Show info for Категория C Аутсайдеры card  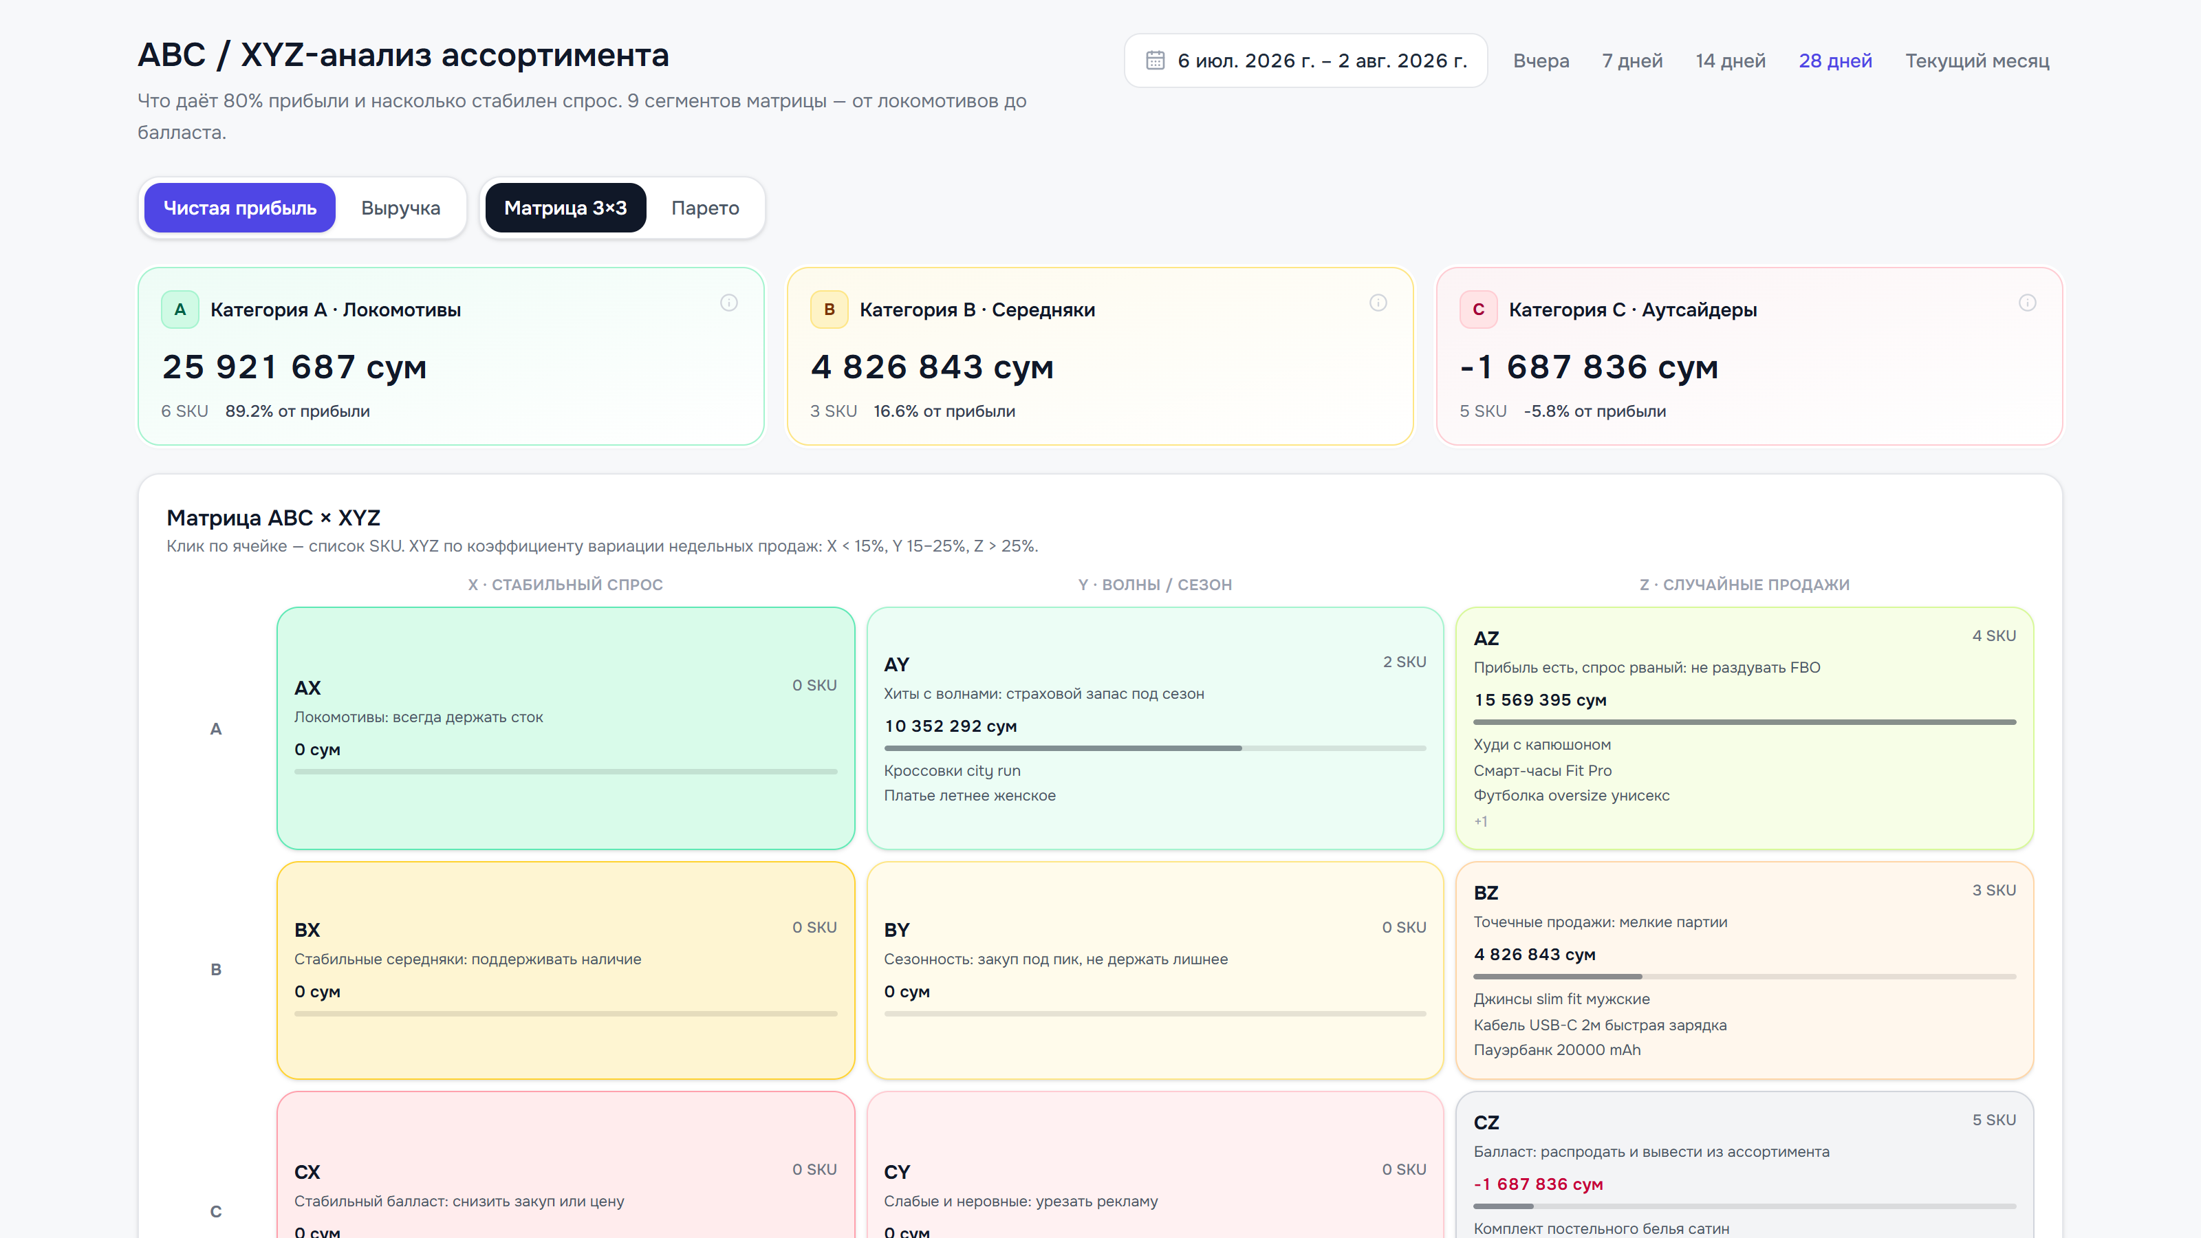2028,303
